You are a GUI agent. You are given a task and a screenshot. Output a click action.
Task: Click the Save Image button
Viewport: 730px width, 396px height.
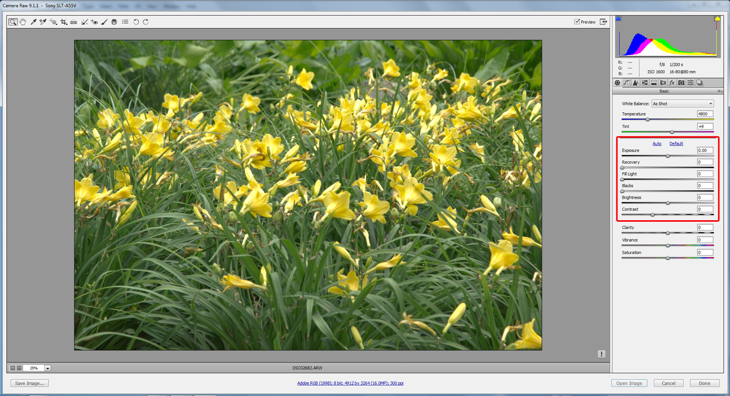[x=30, y=383]
